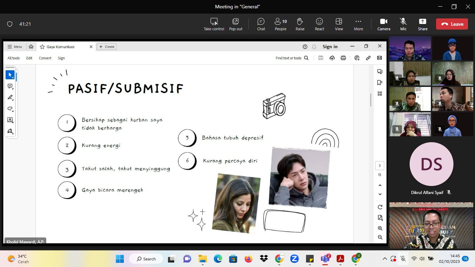Screen dimensions: 475x267
Task: Toggle the taskbar microphone mute icon
Action: tap(403, 259)
